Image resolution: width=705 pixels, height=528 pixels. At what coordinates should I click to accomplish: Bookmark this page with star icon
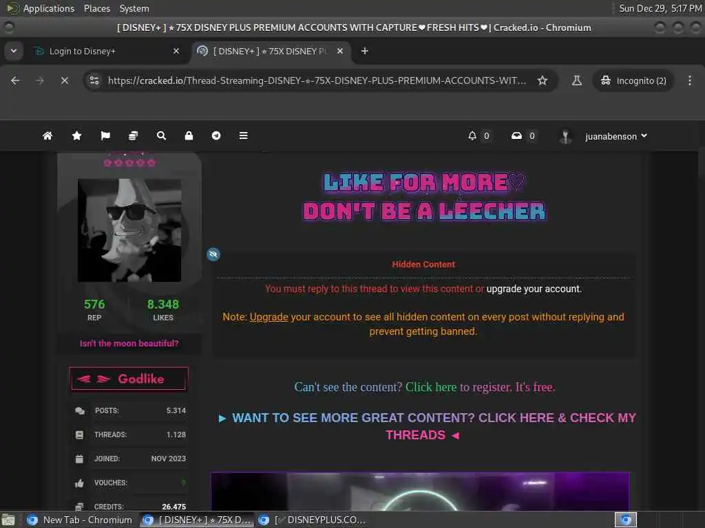coord(543,80)
